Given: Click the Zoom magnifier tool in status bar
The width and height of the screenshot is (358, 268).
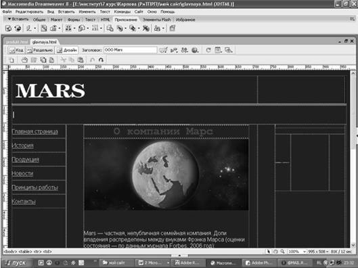Looking at the screenshot, I should coord(282,251).
